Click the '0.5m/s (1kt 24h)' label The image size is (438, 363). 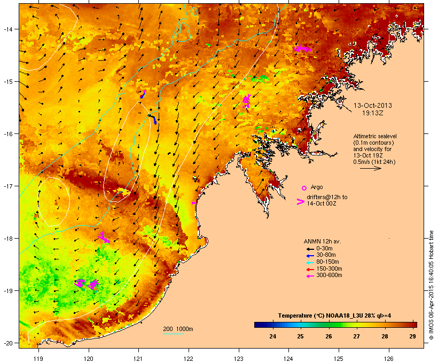pos(374,162)
